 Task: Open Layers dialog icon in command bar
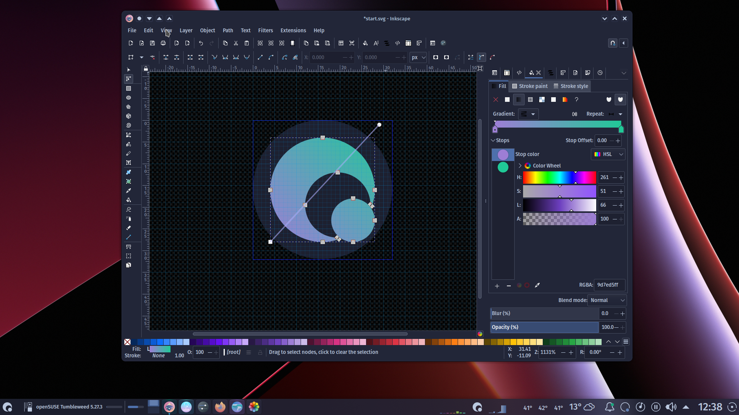point(387,43)
